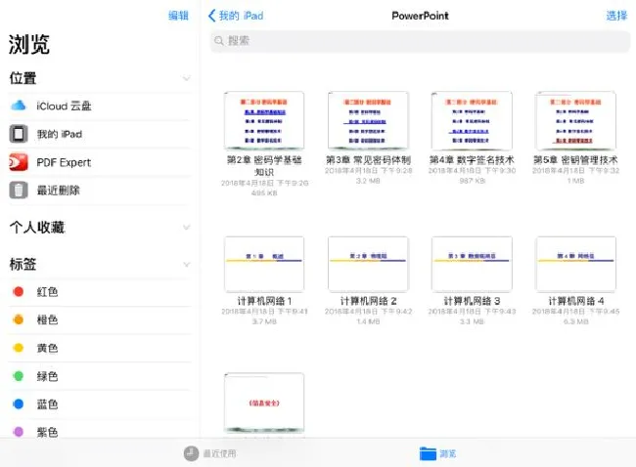Open 第3章 常见密码体制 thumbnail
Image resolution: width=636 pixels, height=467 pixels.
(368, 121)
